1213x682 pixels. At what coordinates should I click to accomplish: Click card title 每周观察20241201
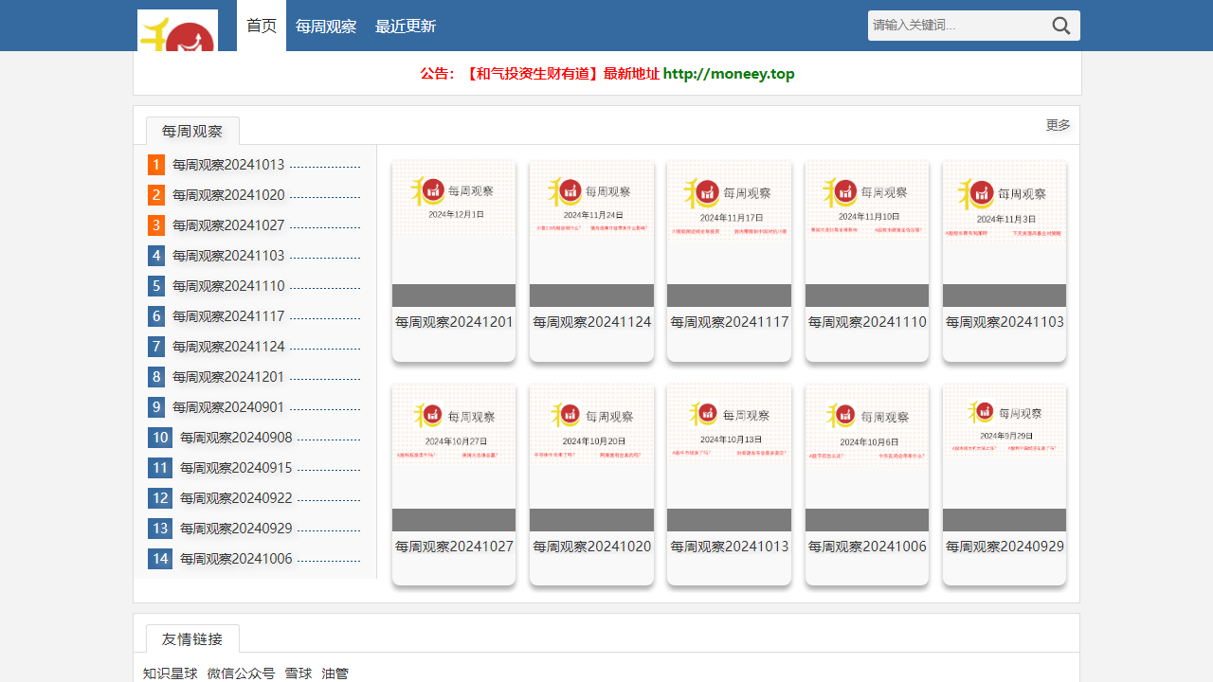pyautogui.click(x=454, y=322)
